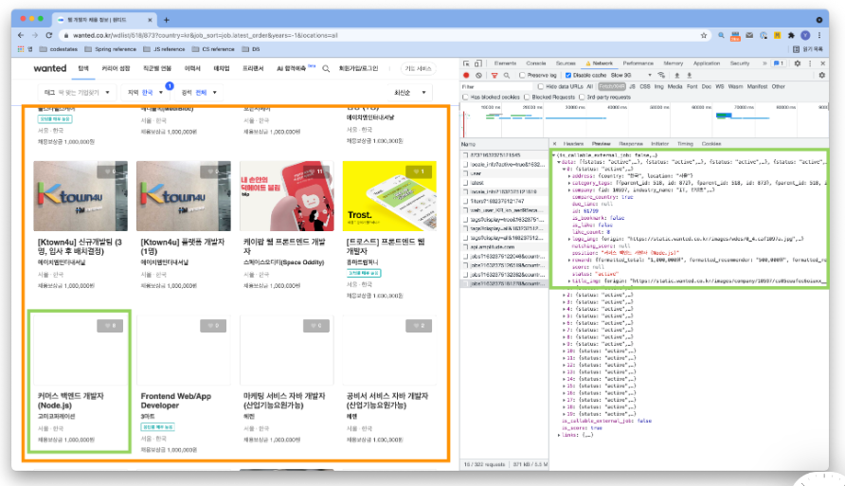Expand the links node in the JSON preview
This screenshot has height=486, width=845.
click(x=558, y=435)
